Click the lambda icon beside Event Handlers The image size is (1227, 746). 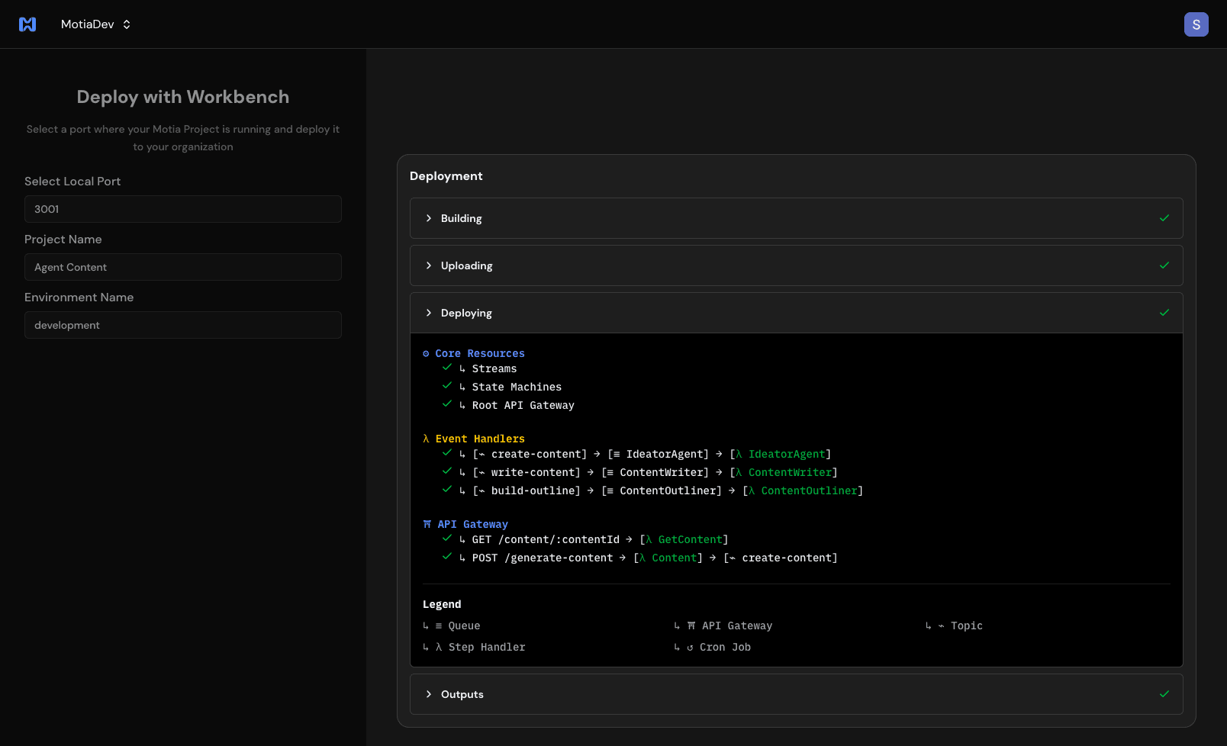click(x=425, y=439)
